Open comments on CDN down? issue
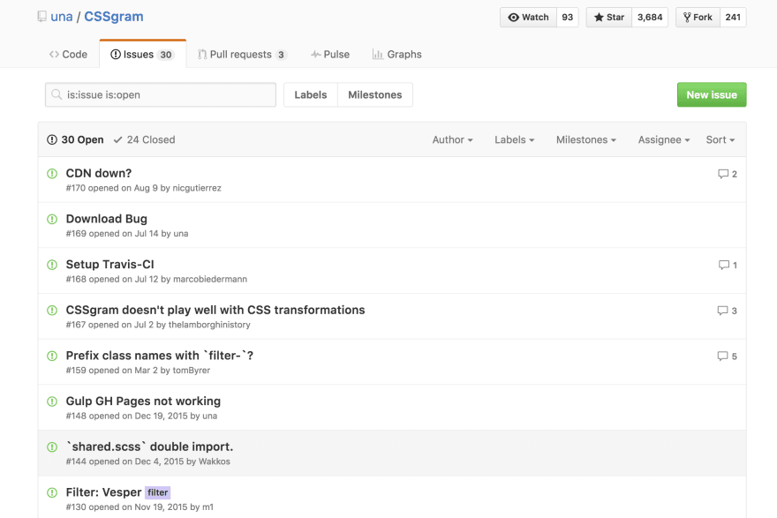Screen dimensions: 777x518 (x=727, y=174)
